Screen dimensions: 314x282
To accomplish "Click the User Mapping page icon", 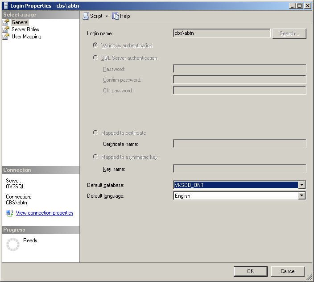I will click(6, 37).
